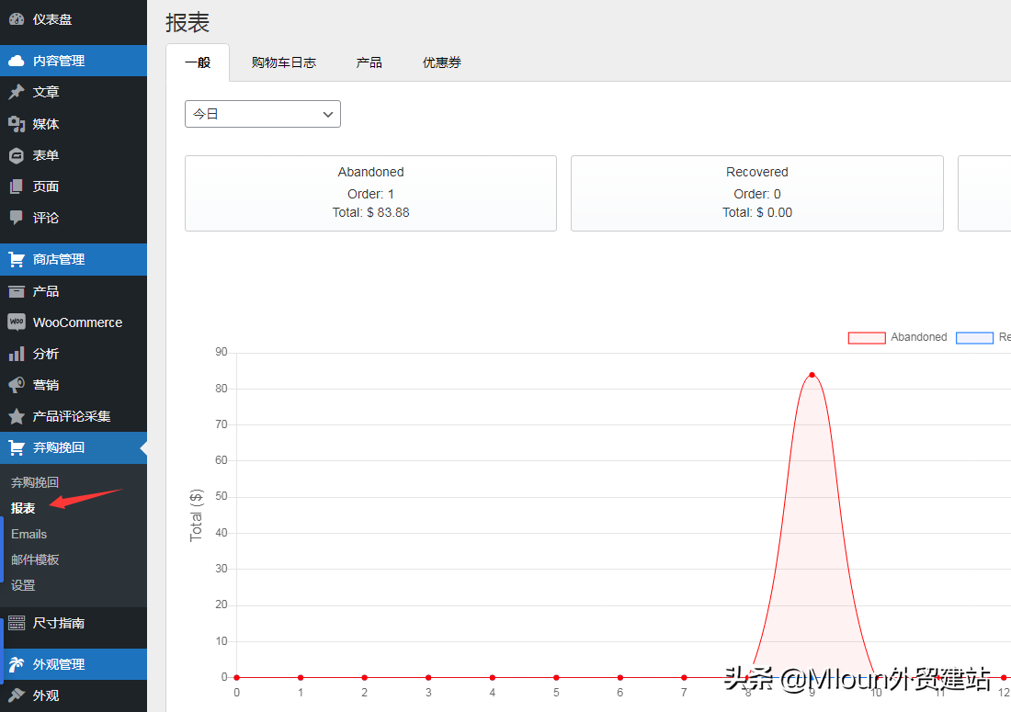Click the archive box icon for 产品
The image size is (1011, 712).
(17, 291)
